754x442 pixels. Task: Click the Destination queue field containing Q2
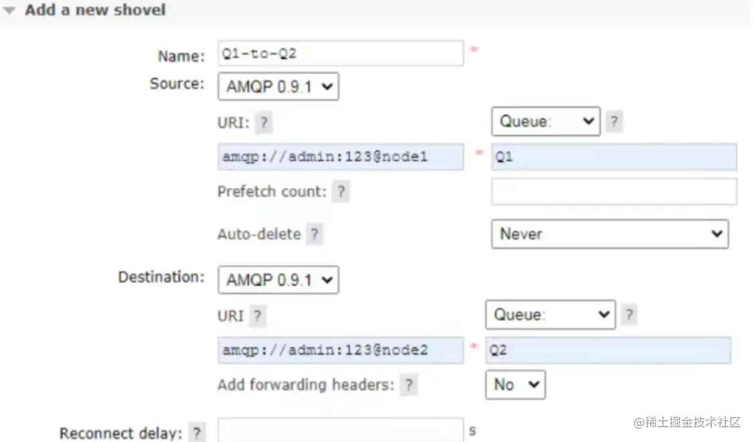[608, 350]
